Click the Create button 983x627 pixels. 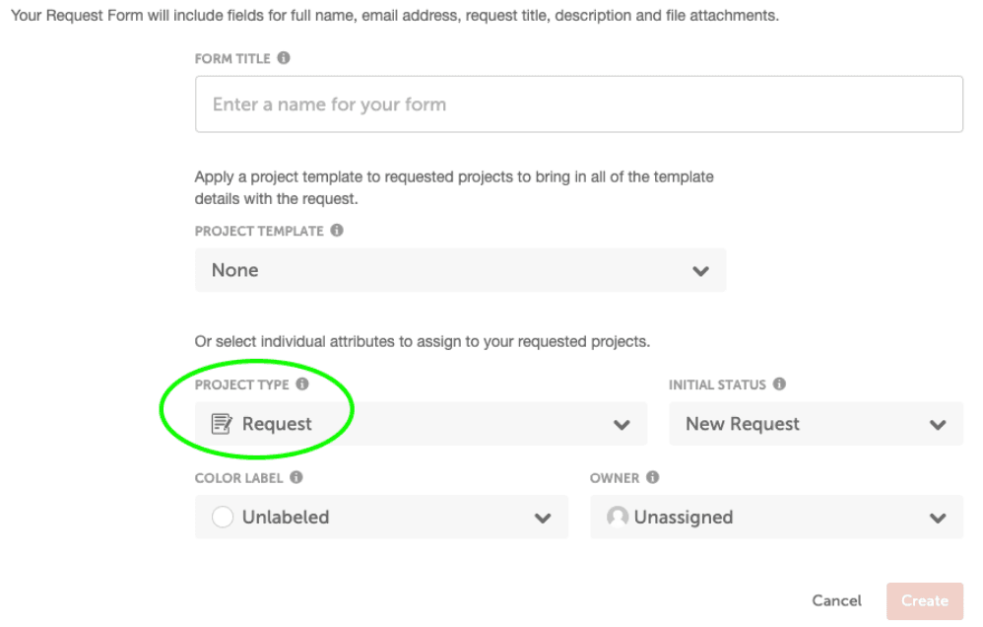[x=925, y=600]
